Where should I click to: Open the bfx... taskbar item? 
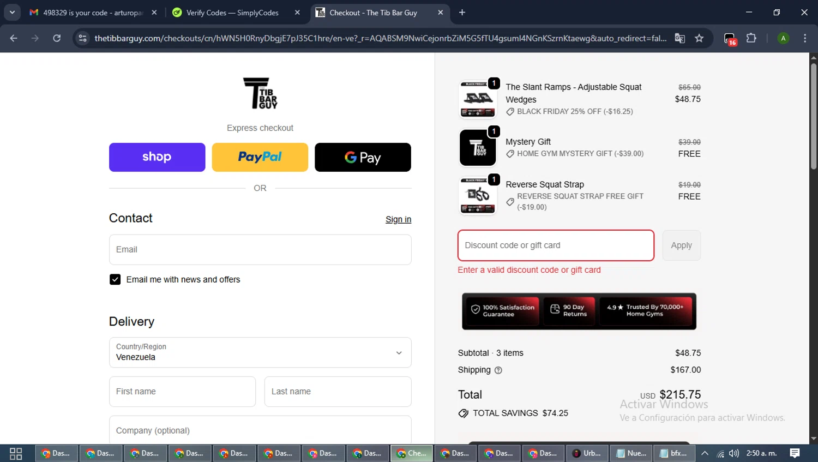click(x=675, y=453)
